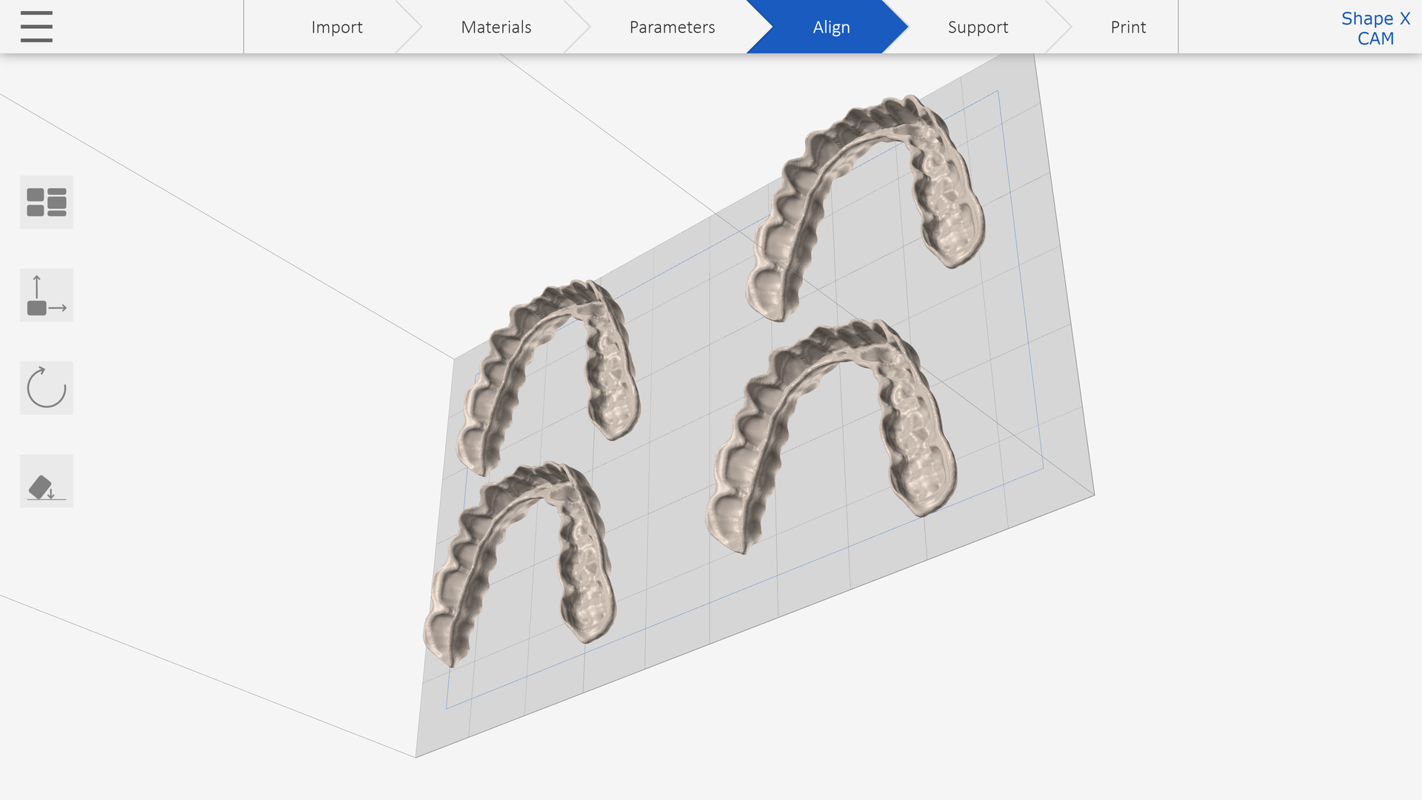Image resolution: width=1422 pixels, height=800 pixels.
Task: Open the hamburger main menu
Action: click(36, 27)
